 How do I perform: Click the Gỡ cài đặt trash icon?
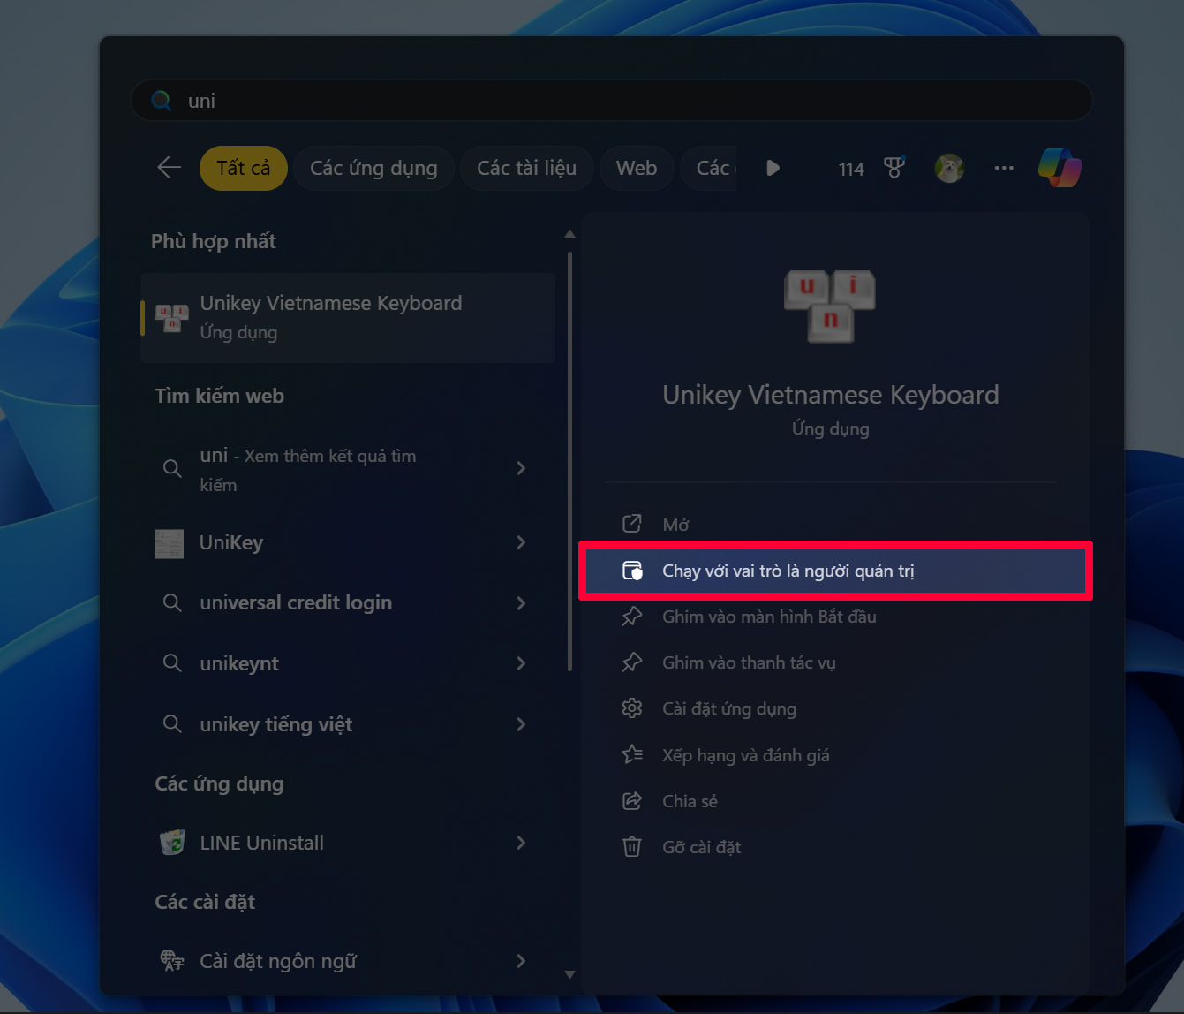pos(632,847)
